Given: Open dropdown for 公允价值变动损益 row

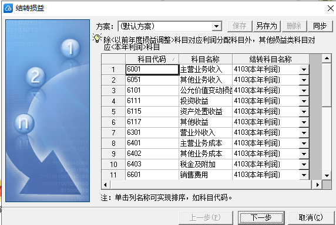Looking at the screenshot, I should (304, 91).
